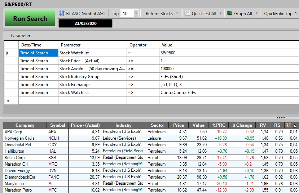Image resolution: width=299 pixels, height=193 pixels.
Task: Click the sort order arrows icon
Action: pyautogui.click(x=62, y=13)
